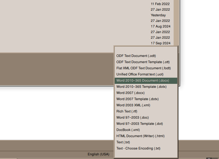Choose ODF Text Document Template (.ott)
This screenshot has height=159, width=219.
coord(146,62)
